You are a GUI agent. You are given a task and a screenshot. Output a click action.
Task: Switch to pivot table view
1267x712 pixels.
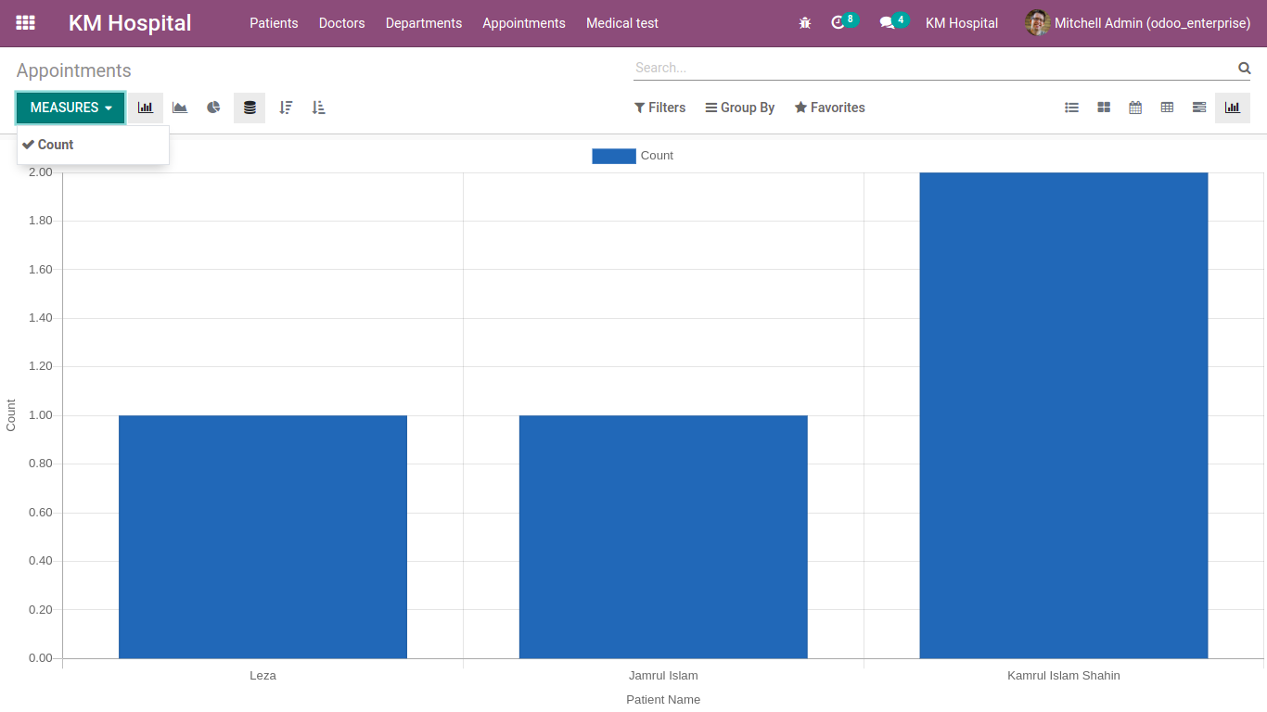tap(1168, 108)
